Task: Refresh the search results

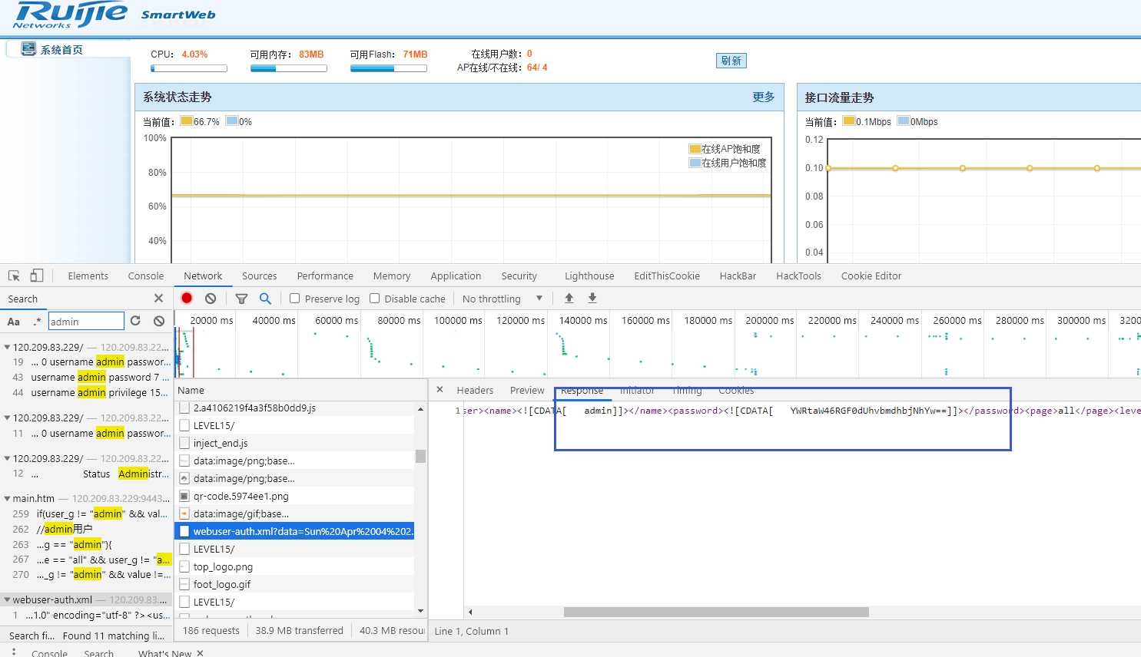Action: pyautogui.click(x=136, y=321)
